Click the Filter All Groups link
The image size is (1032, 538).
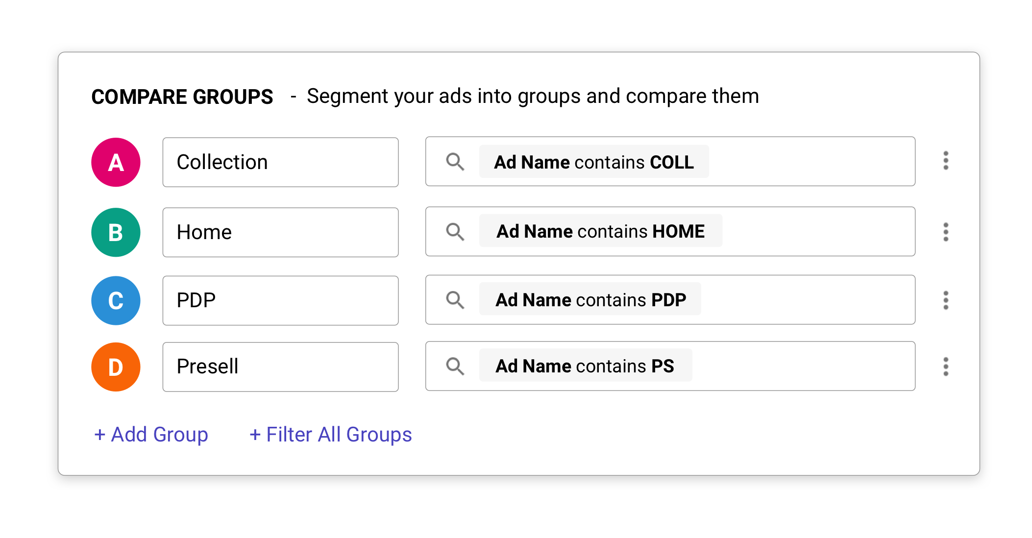pyautogui.click(x=330, y=434)
